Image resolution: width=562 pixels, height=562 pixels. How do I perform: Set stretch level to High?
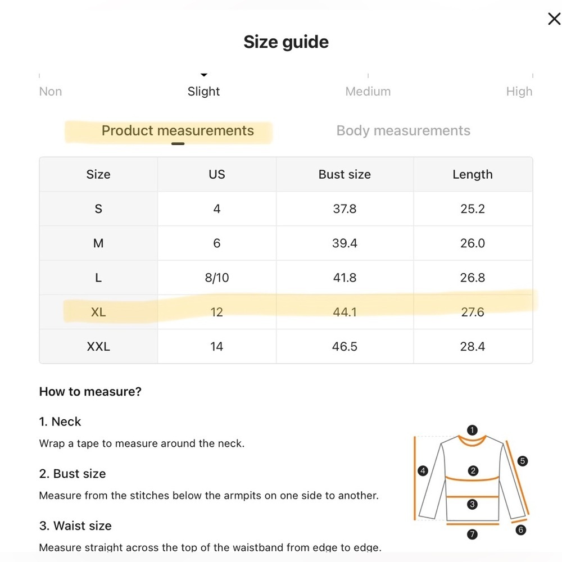pyautogui.click(x=519, y=92)
